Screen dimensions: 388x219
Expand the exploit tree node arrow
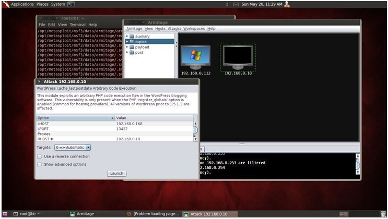(x=127, y=42)
